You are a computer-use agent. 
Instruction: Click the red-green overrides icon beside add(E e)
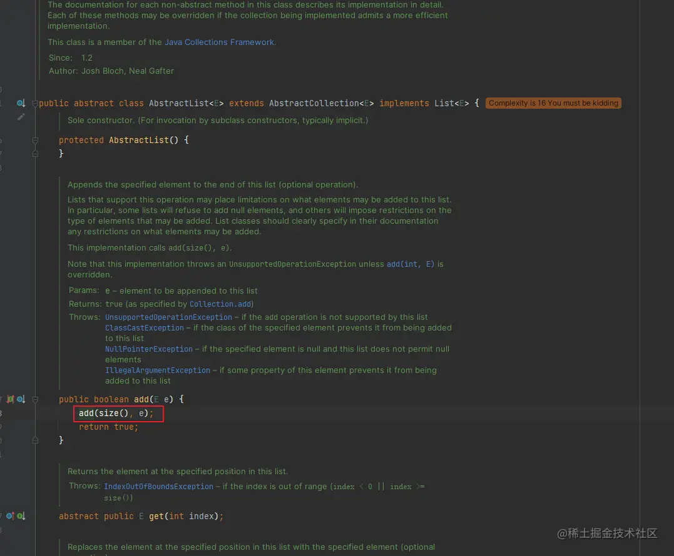pyautogui.click(x=11, y=399)
